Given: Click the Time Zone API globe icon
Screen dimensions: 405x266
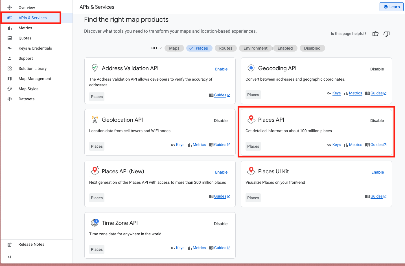Looking at the screenshot, I should [95, 223].
